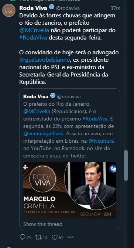Image resolution: width=134 pixels, height=248 pixels.
Task: Click the verified badge next to Roda Viva
Action: 52,7
